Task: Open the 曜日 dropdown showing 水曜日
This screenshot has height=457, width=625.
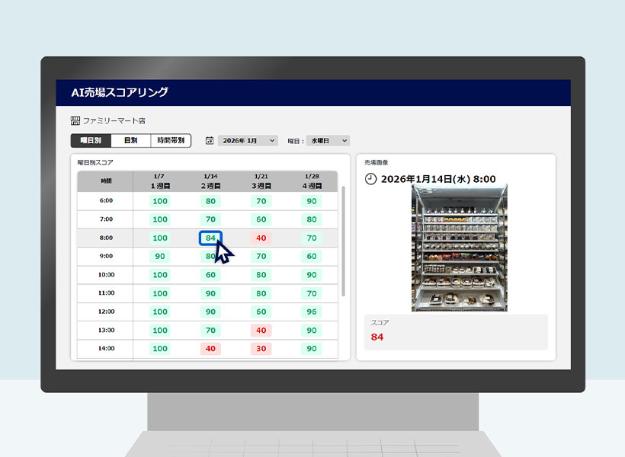Action: click(x=326, y=141)
